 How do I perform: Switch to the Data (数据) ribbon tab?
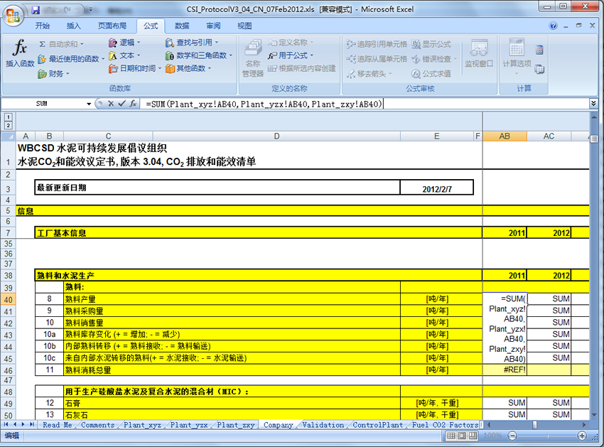click(x=182, y=26)
